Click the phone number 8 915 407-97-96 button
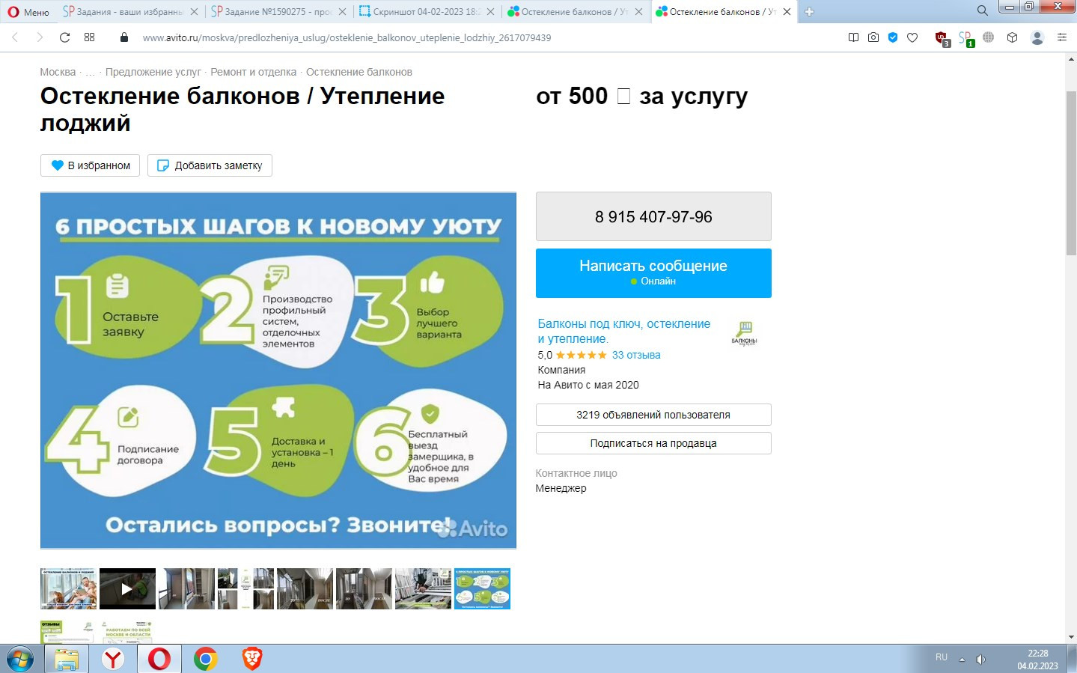This screenshot has height=673, width=1077. point(653,216)
